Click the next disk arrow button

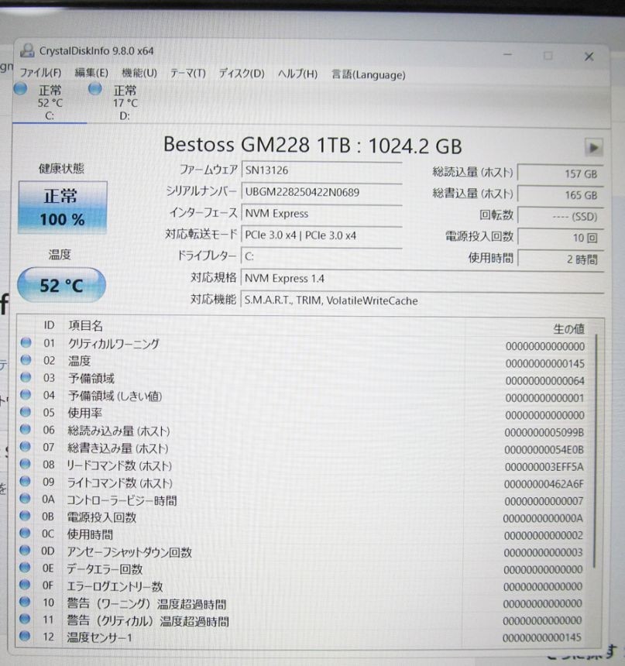pos(593,148)
